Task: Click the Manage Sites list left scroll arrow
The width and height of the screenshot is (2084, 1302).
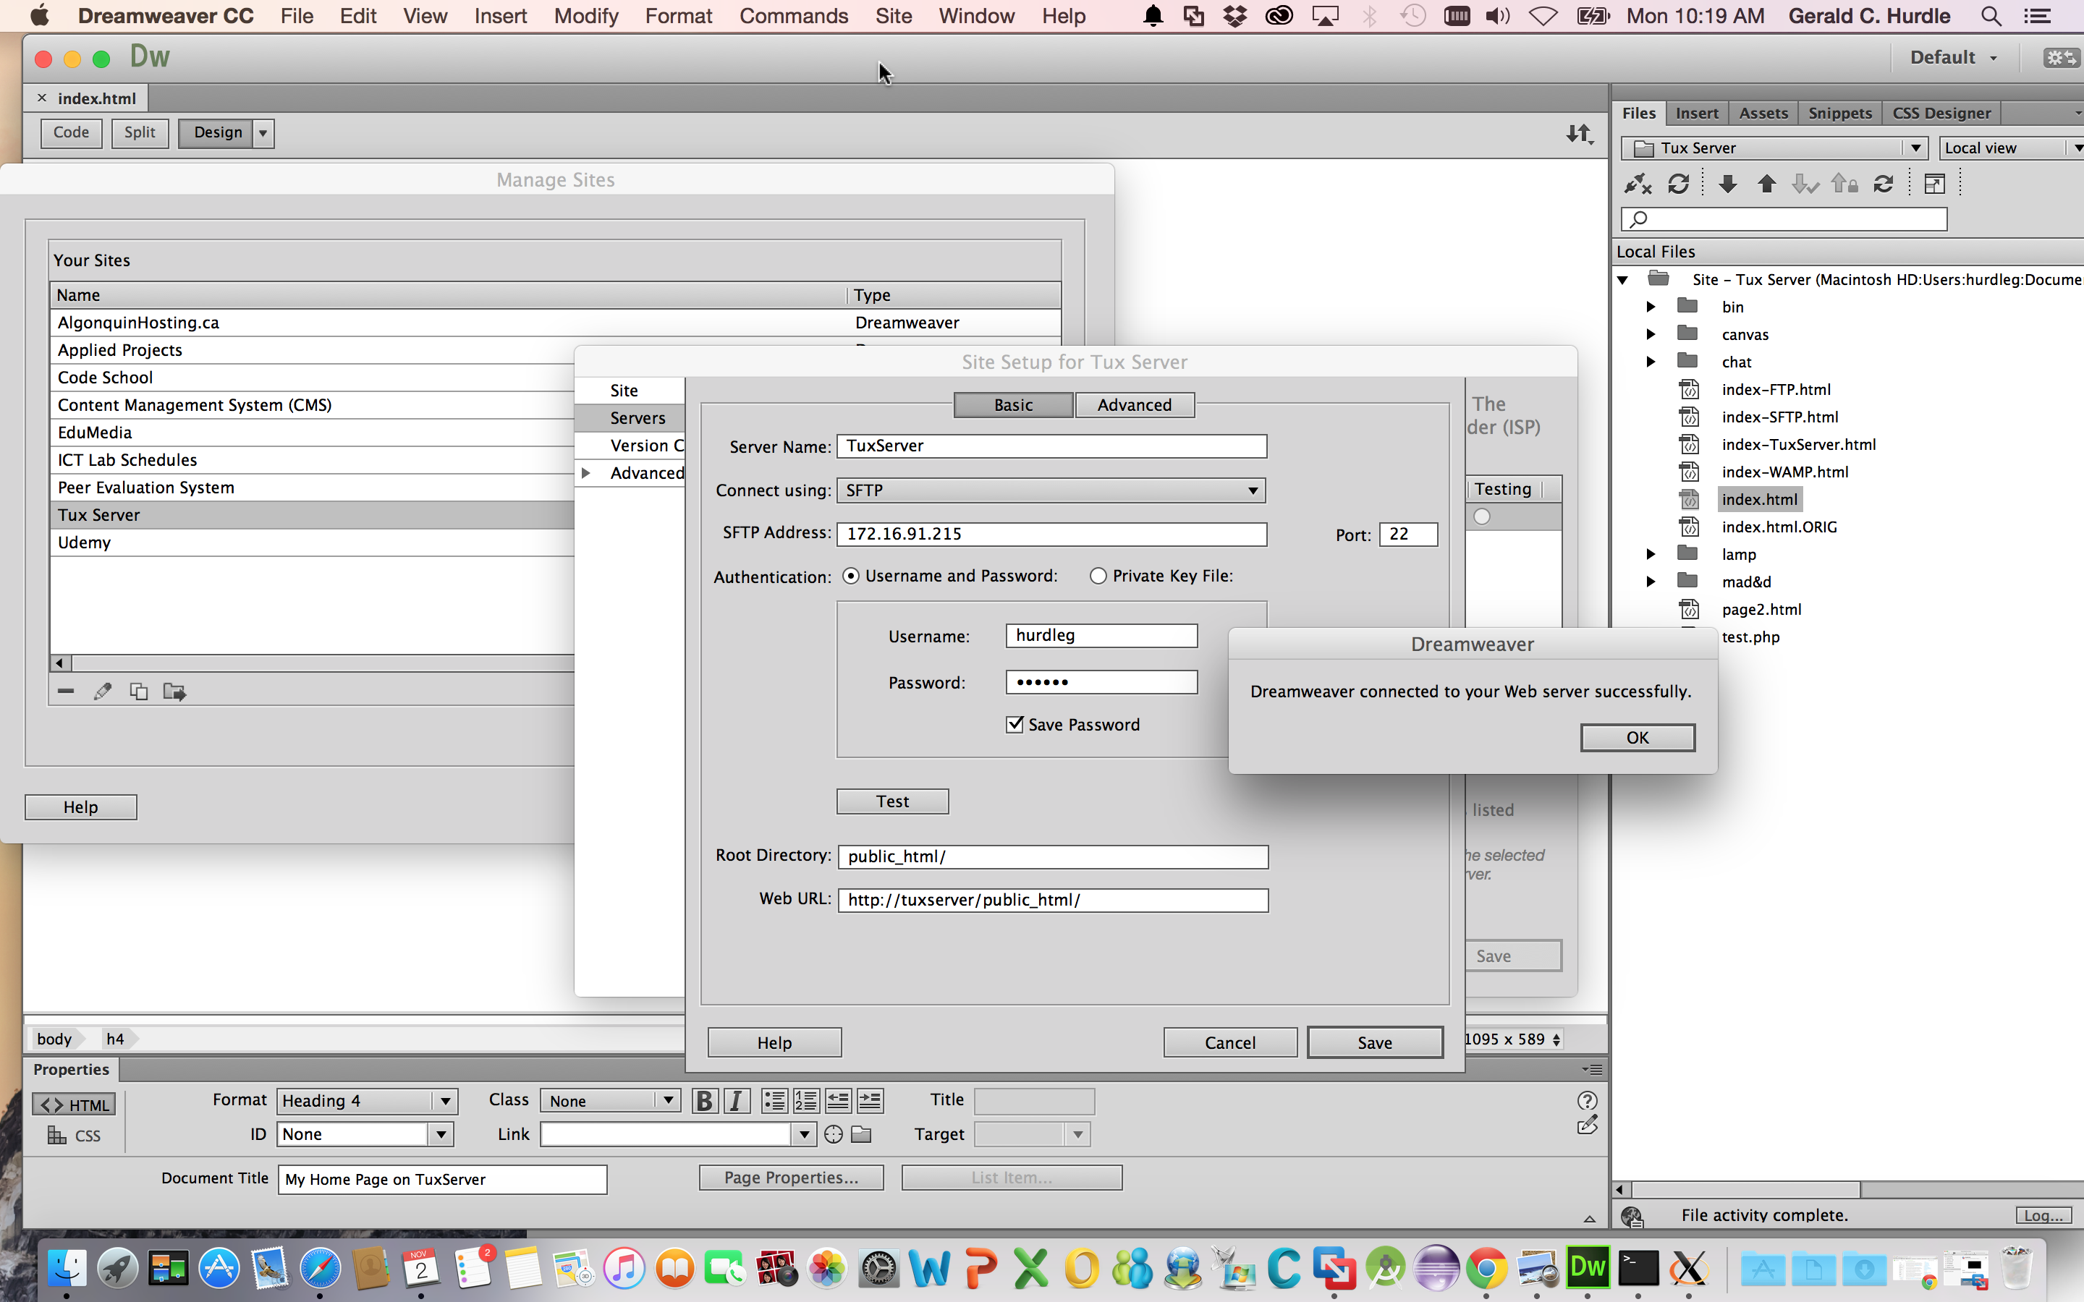Action: [x=59, y=663]
